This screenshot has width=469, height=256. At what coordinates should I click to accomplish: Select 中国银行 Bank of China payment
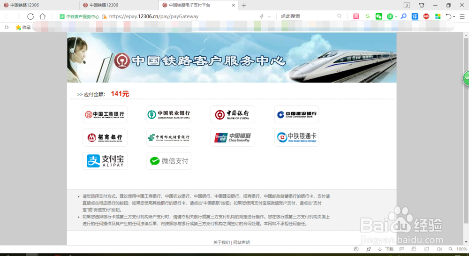pyautogui.click(x=233, y=114)
